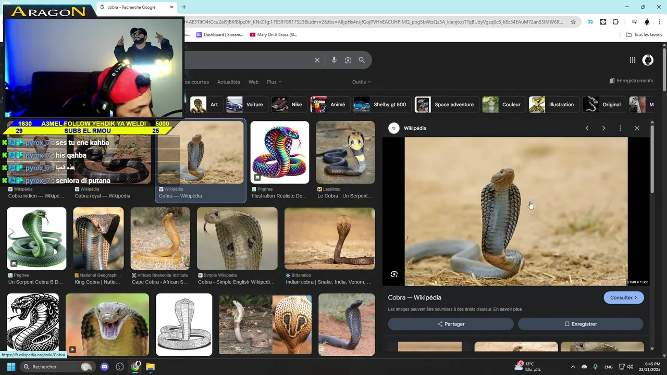Close the cobra - Recherche Google tab
The width and height of the screenshot is (667, 375).
pos(172,7)
